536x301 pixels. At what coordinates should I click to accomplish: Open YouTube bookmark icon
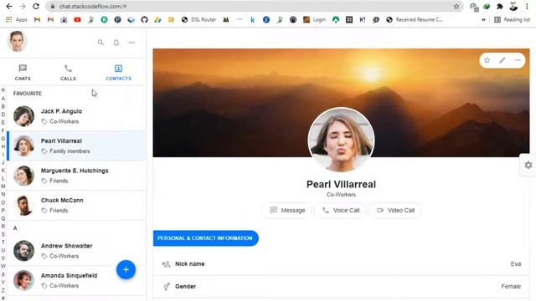[x=77, y=20]
